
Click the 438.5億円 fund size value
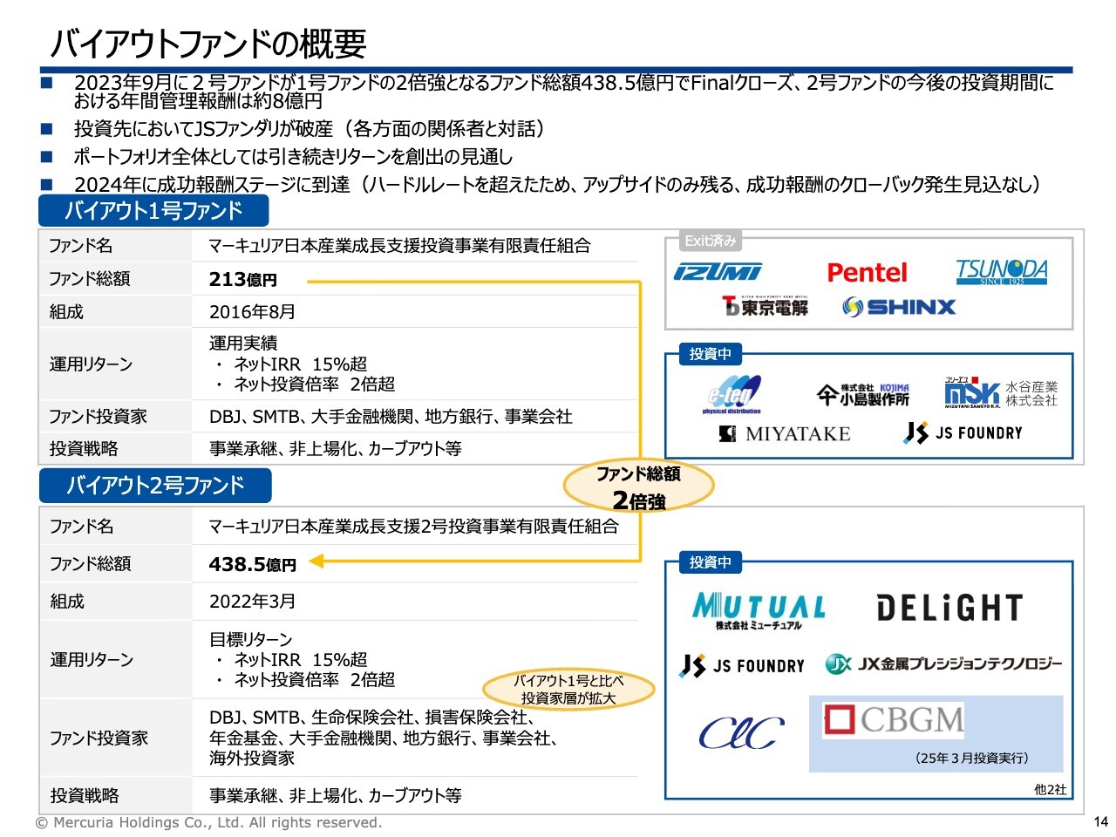pos(253,564)
